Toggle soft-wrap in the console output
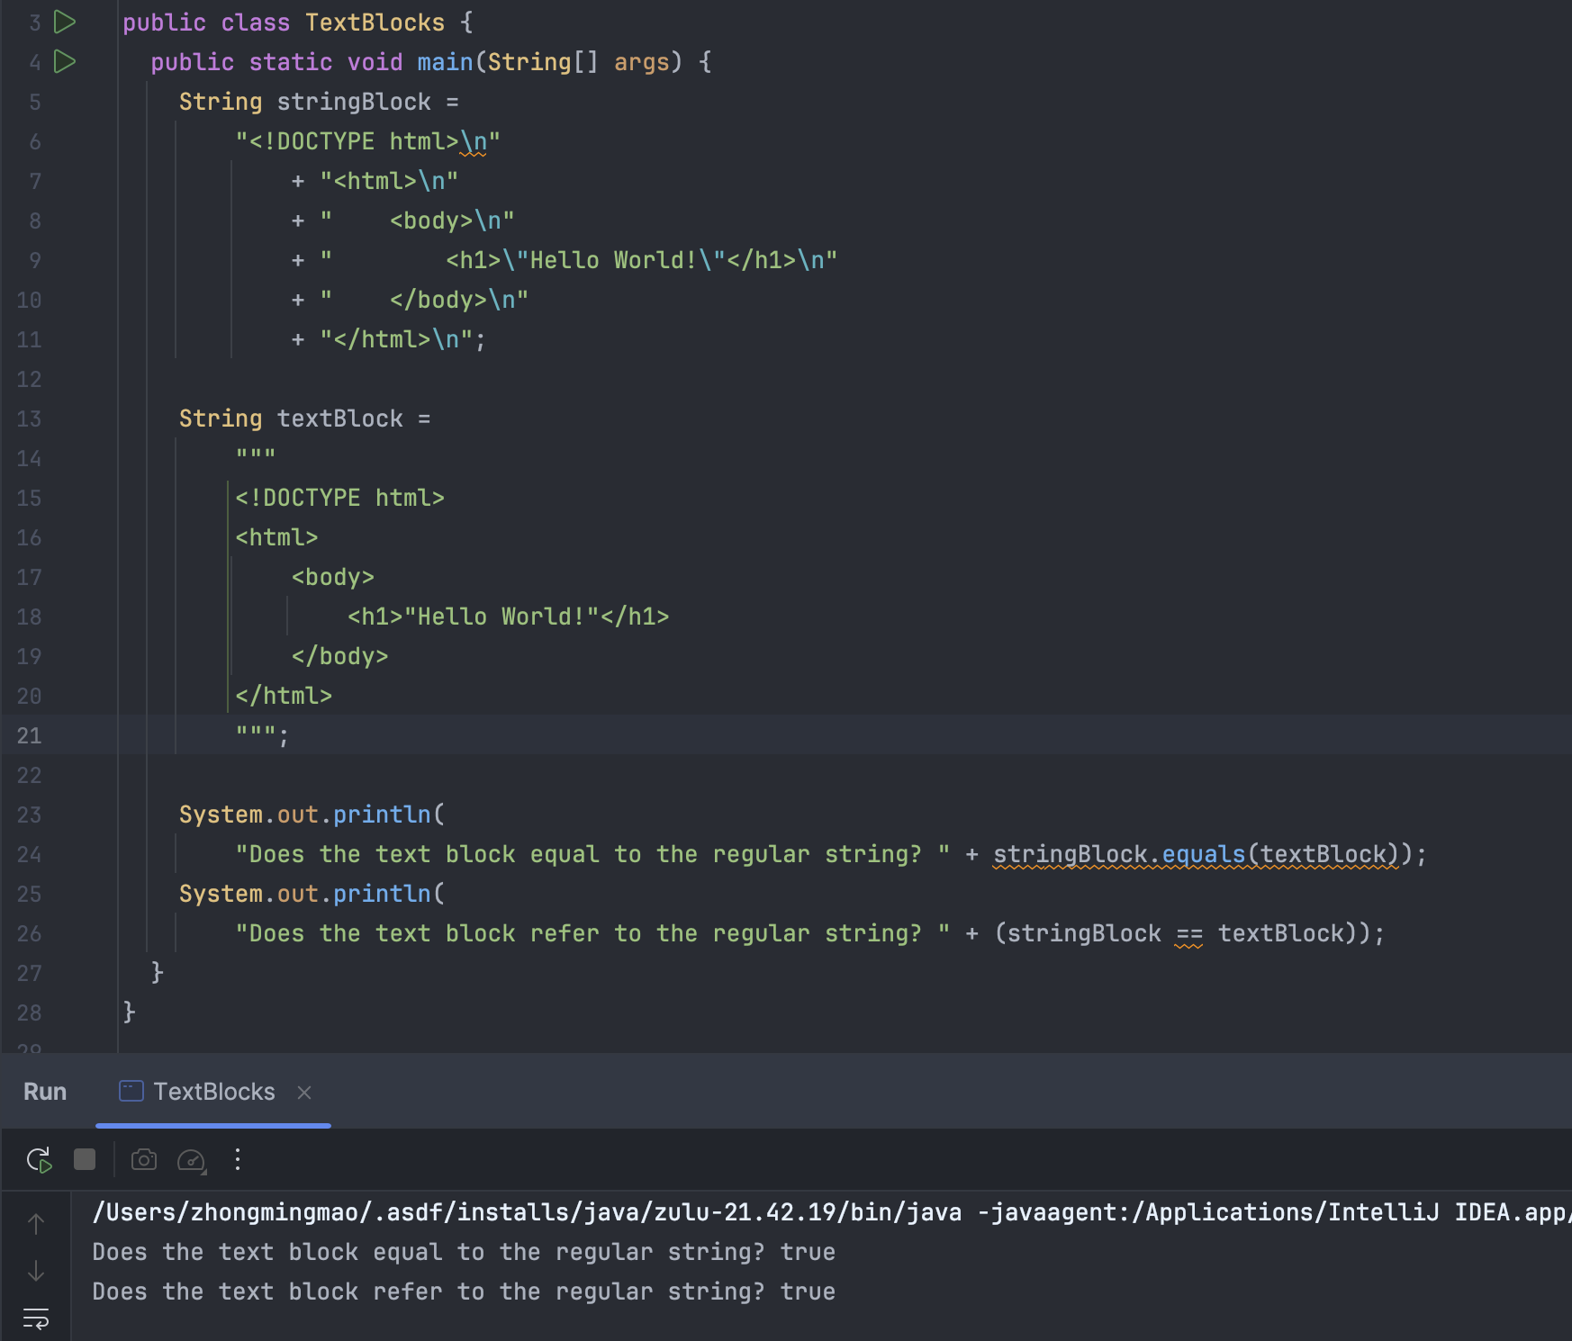Screen dimensions: 1572x1341 click(x=36, y=1318)
